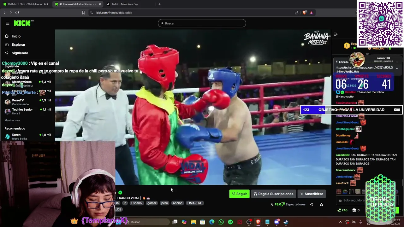This screenshot has height=227, width=404.
Task: Open Microsoft Store from the taskbar
Action: coord(202,222)
